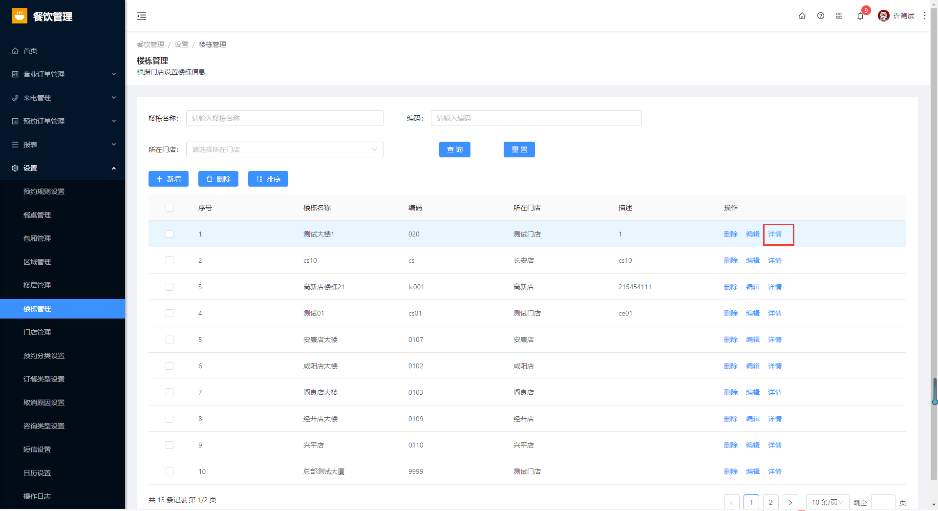Click 编辑 for row 总部测试大厦

coord(753,471)
